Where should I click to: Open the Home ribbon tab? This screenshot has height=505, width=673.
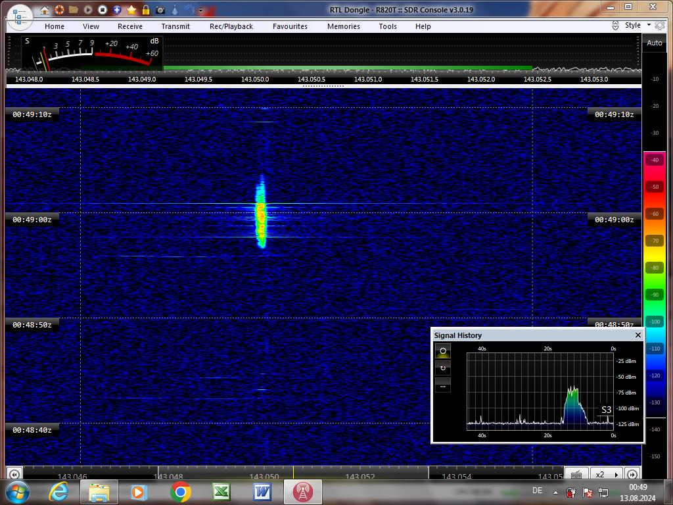tap(55, 26)
